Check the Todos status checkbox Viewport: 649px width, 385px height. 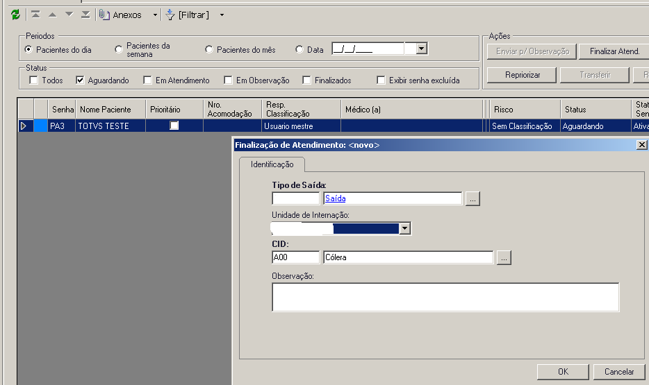[x=34, y=80]
